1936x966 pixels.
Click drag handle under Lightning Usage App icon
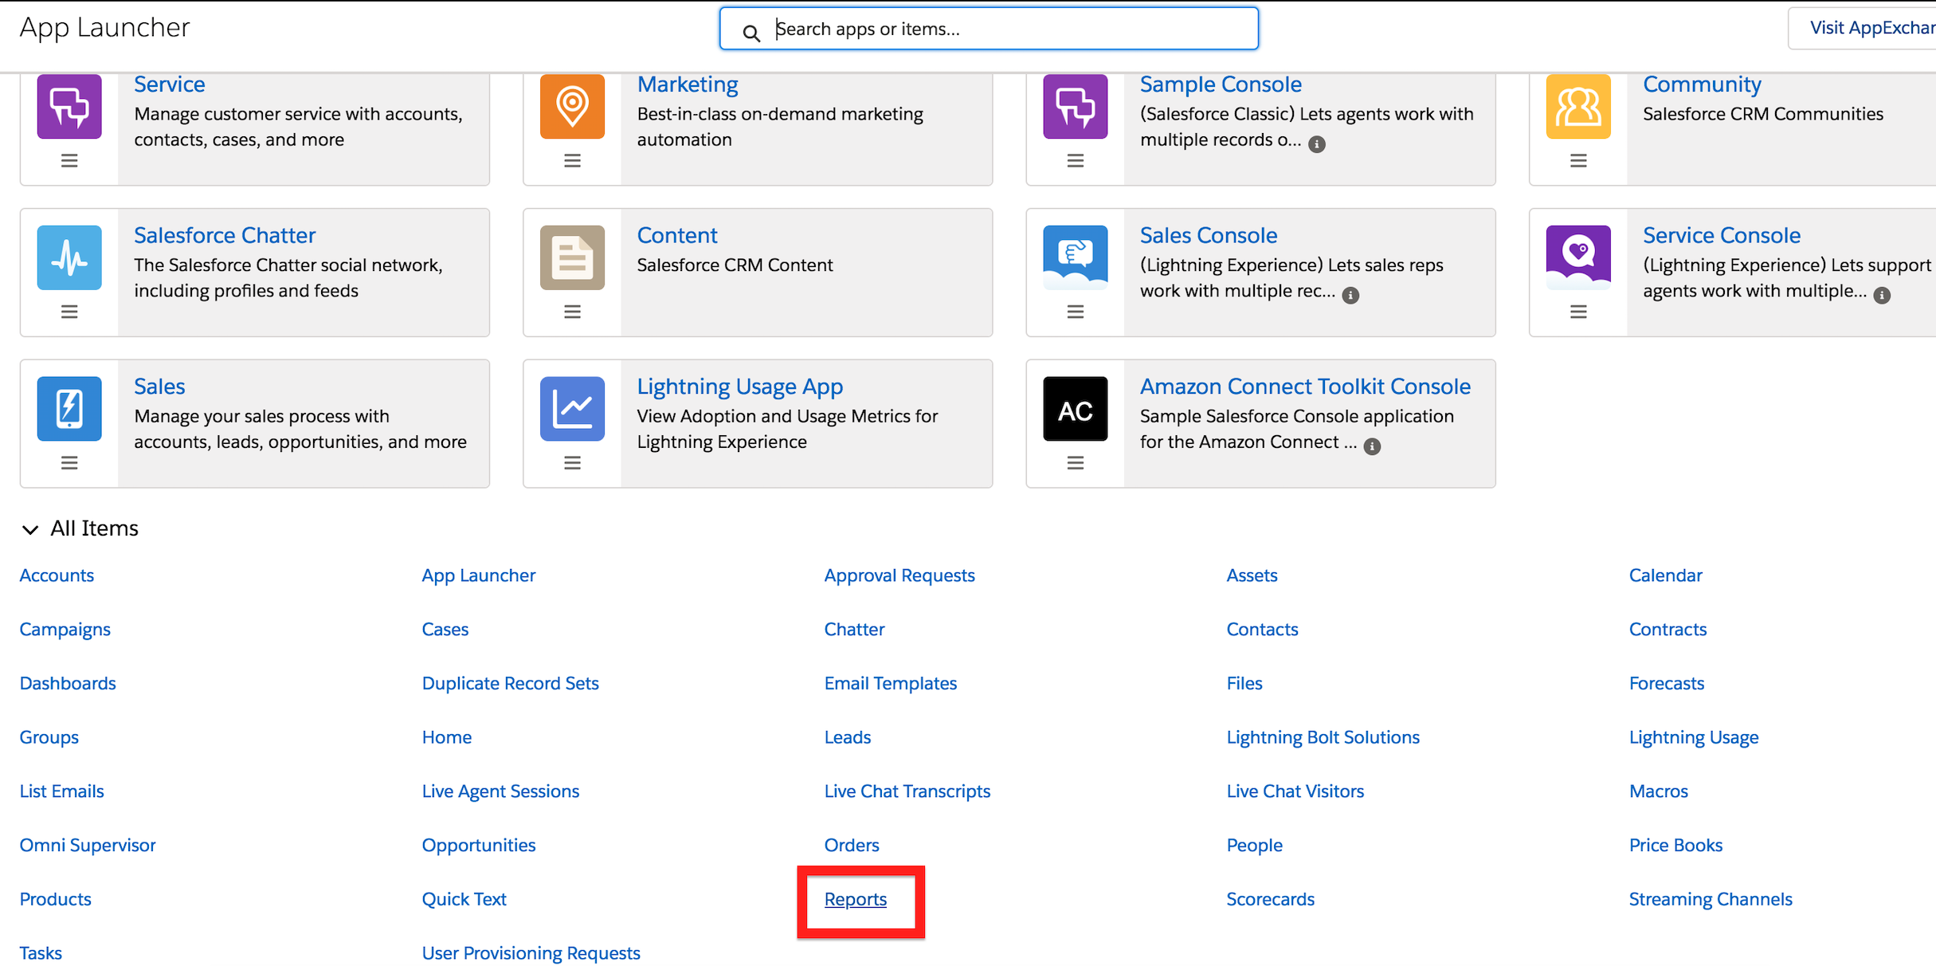coord(572,463)
